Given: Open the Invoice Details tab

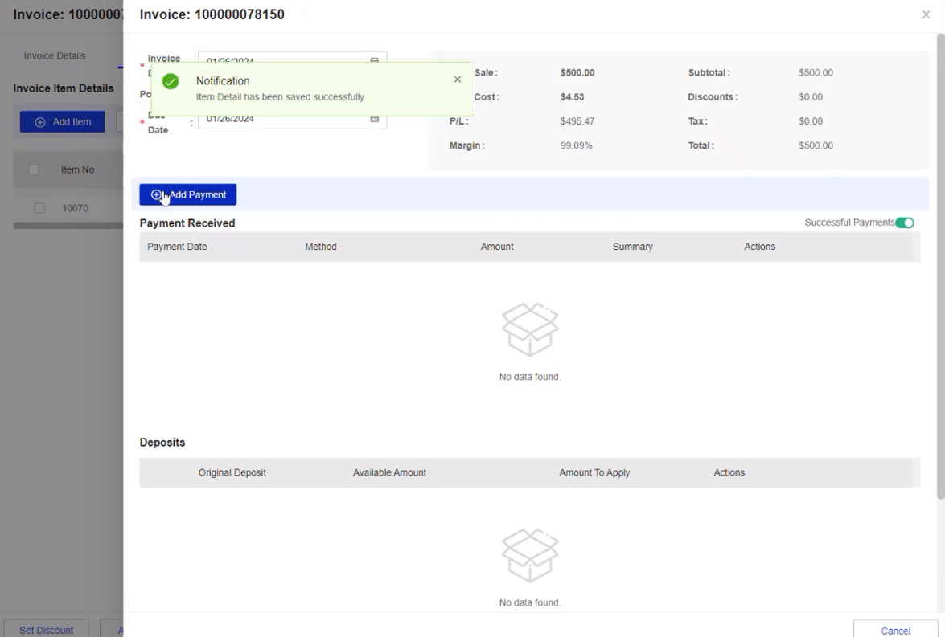Looking at the screenshot, I should tap(54, 55).
